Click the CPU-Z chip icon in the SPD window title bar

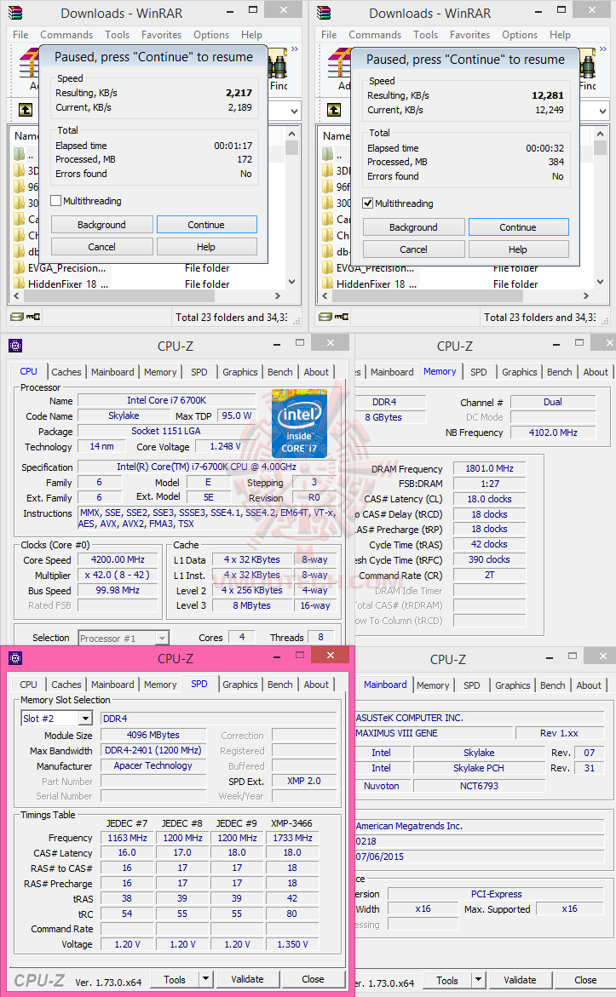pyautogui.click(x=15, y=659)
